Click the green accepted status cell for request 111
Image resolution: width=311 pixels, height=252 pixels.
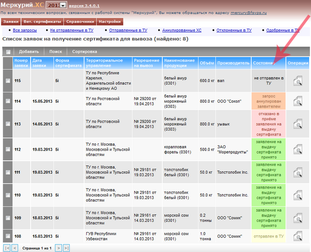click(x=268, y=172)
